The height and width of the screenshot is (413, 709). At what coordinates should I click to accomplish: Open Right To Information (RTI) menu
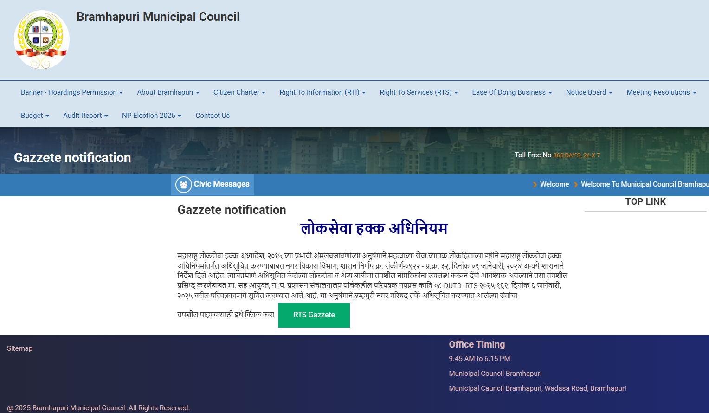click(x=322, y=92)
